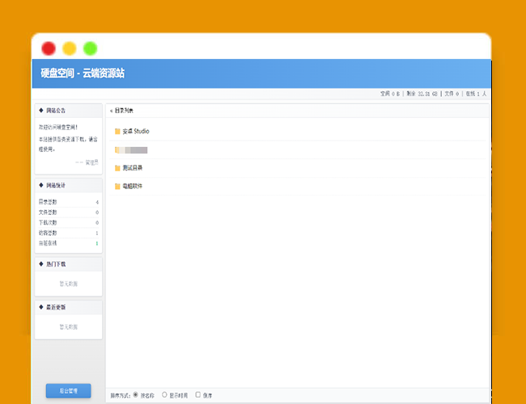Image resolution: width=526 pixels, height=404 pixels.
Task: Click the green online count value
Action: coord(97,243)
